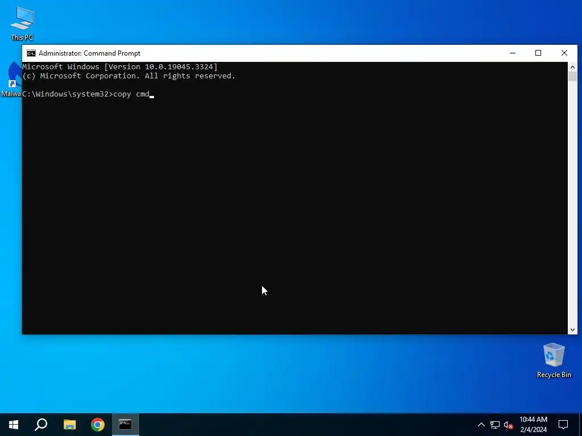Open the Action Center notifications icon
Viewport: 582px width, 436px height.
click(x=563, y=425)
